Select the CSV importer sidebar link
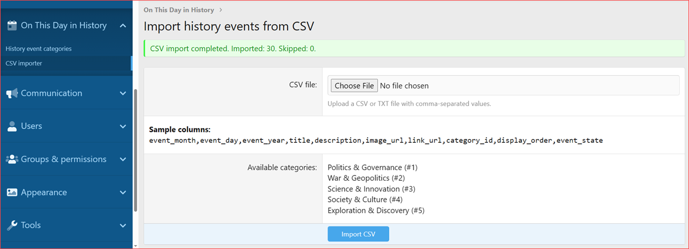 click(x=24, y=63)
